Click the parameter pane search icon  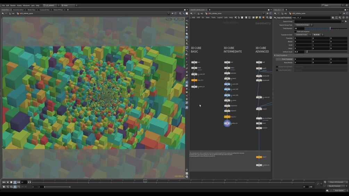(340, 18)
